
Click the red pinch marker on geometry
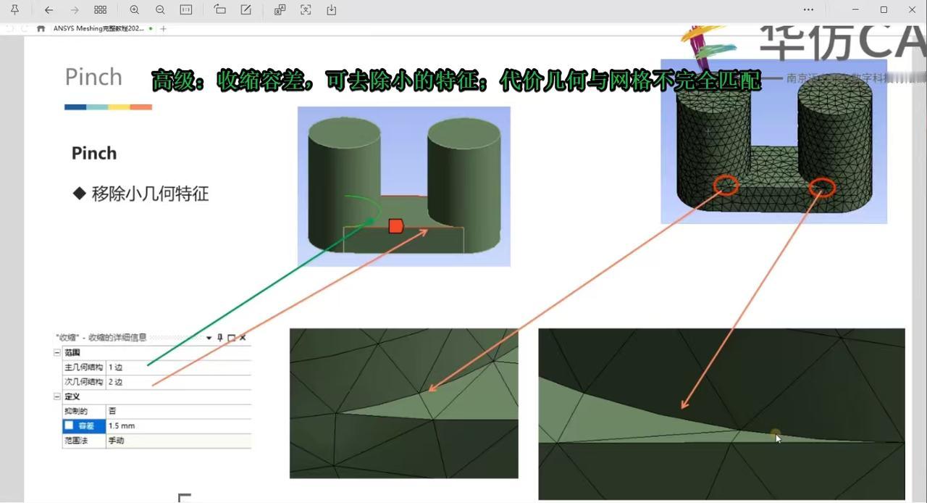[395, 226]
